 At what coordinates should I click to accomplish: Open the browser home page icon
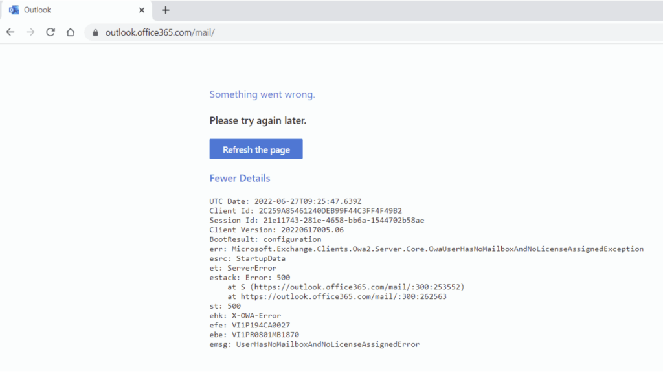tap(71, 32)
